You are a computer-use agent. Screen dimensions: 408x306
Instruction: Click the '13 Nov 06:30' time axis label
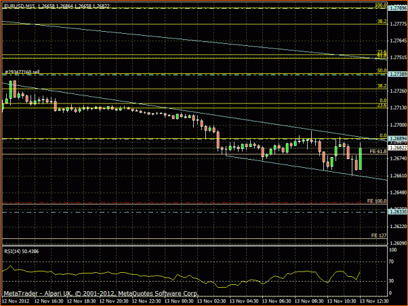click(x=277, y=301)
